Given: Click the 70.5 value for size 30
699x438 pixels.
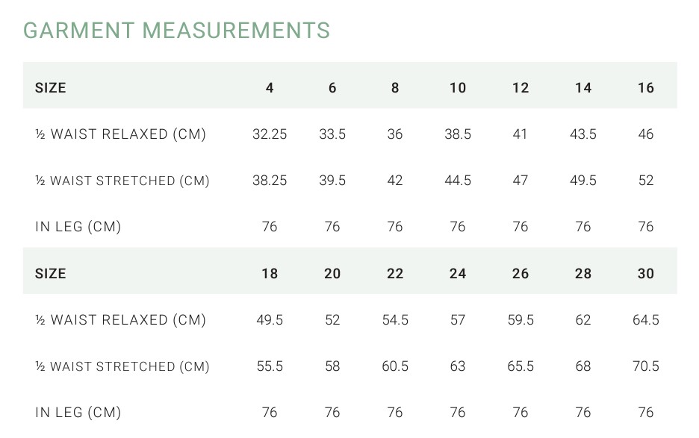Looking at the screenshot, I should pos(646,366).
